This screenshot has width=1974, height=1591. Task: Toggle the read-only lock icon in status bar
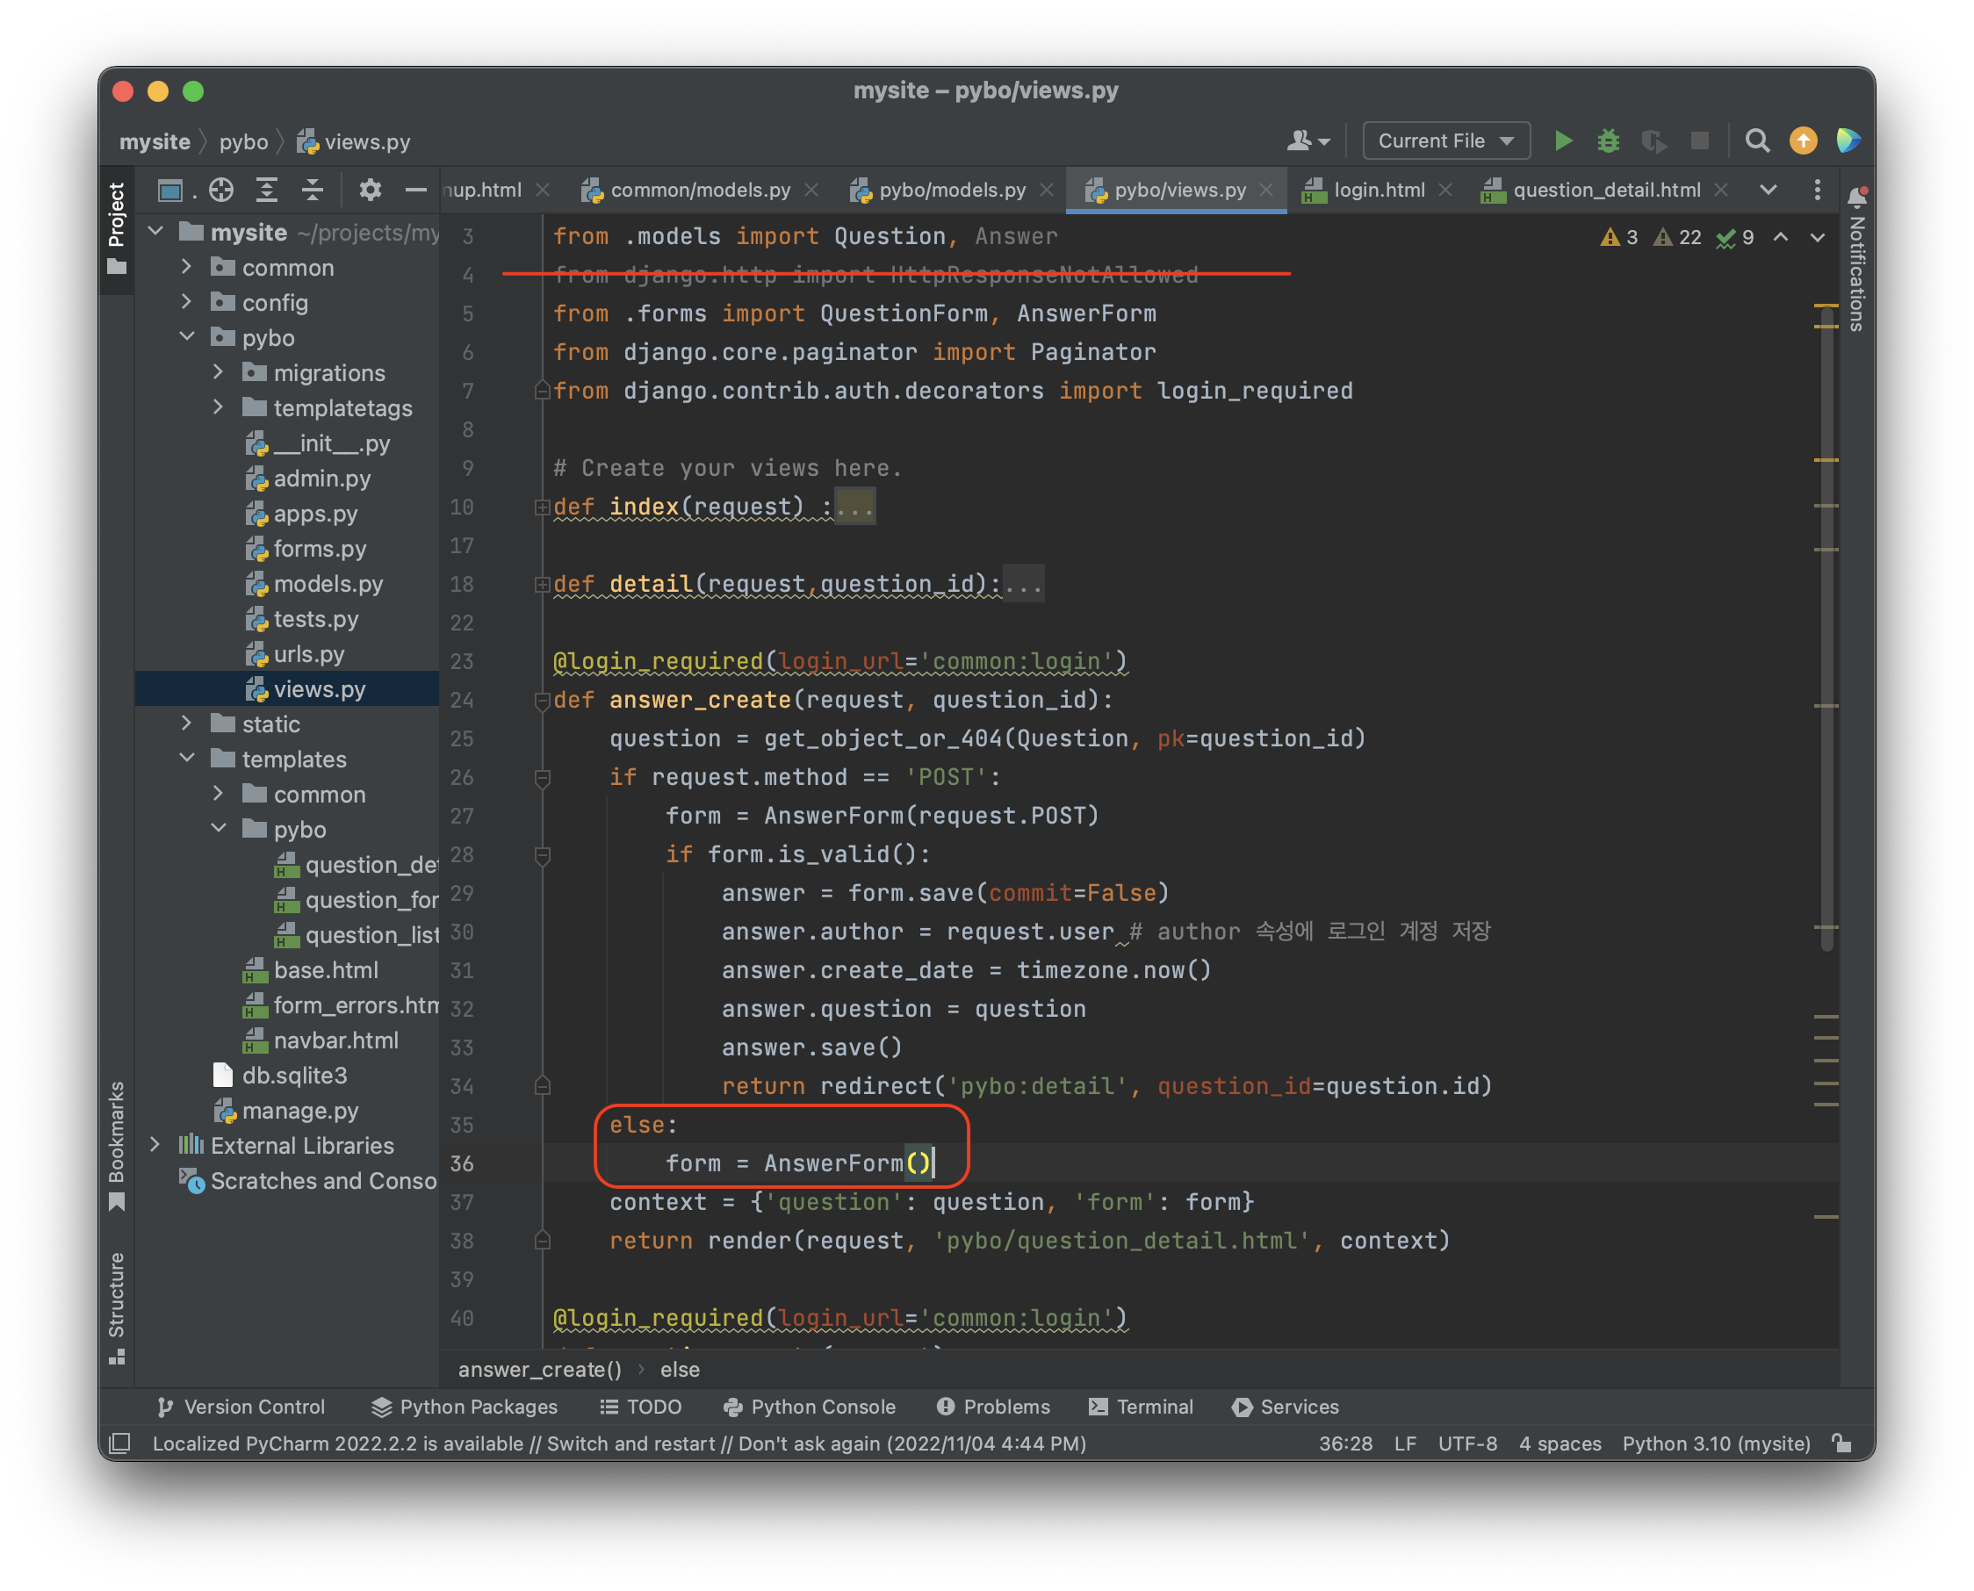tap(1841, 1443)
